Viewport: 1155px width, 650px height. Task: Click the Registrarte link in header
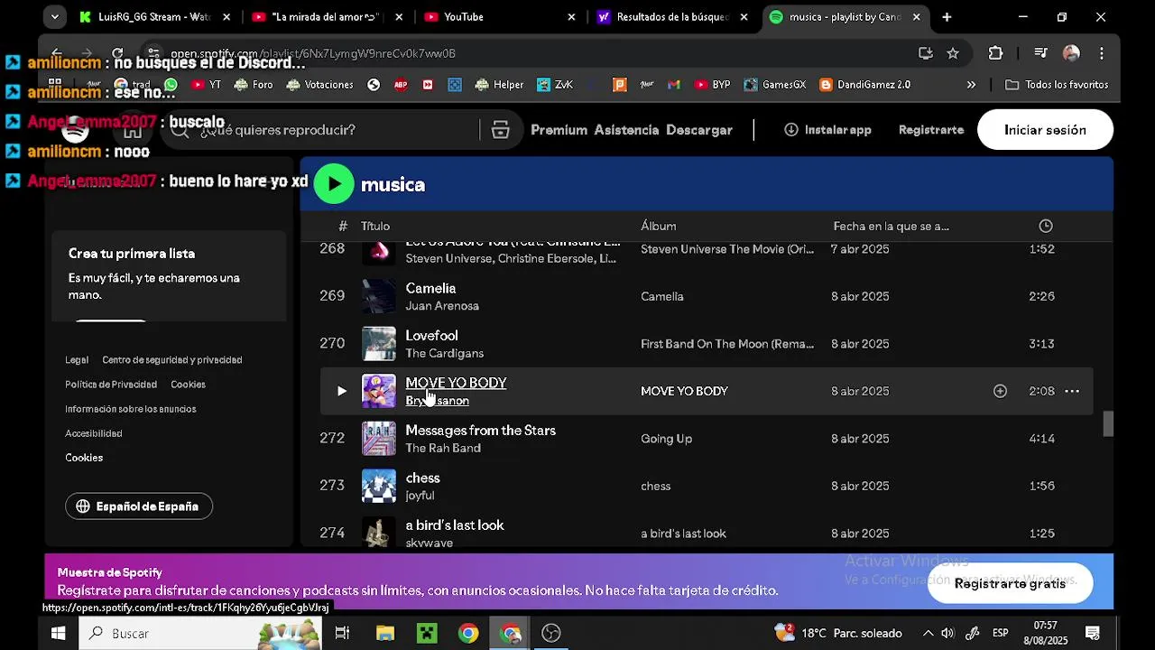pos(931,130)
